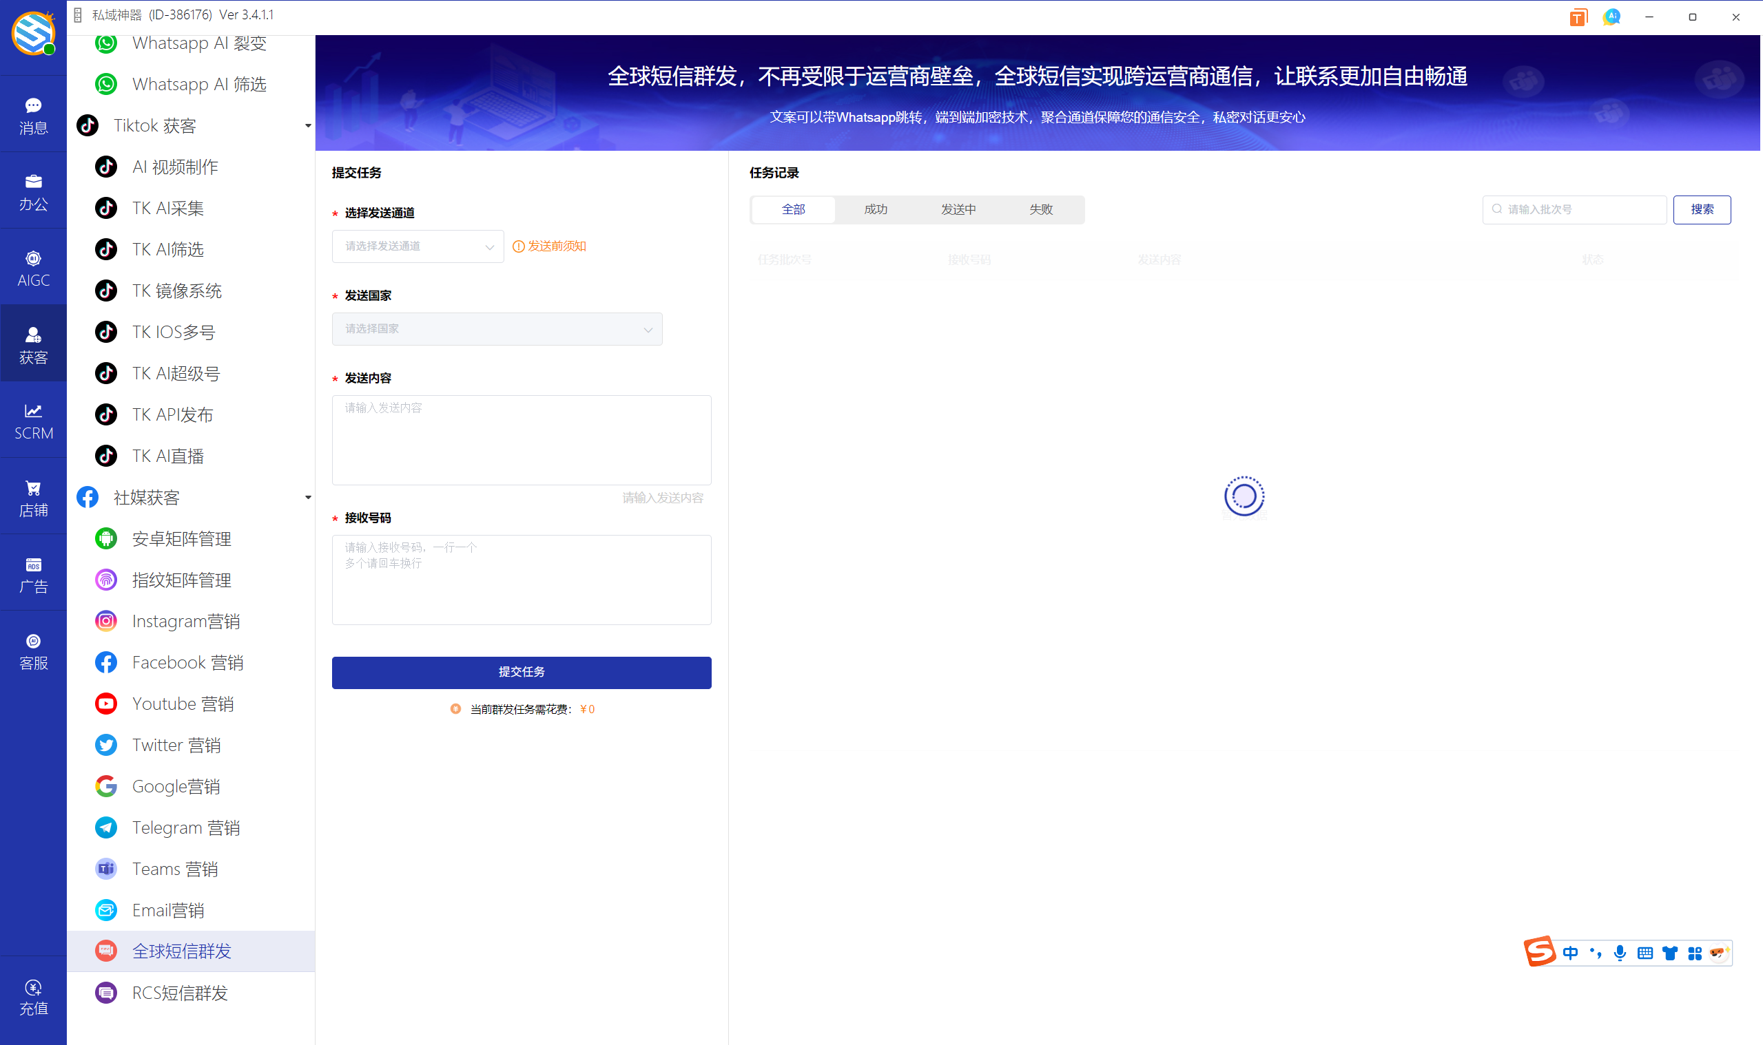This screenshot has width=1763, height=1045.
Task: Select the 全球短信群发 menu item
Action: point(181,951)
